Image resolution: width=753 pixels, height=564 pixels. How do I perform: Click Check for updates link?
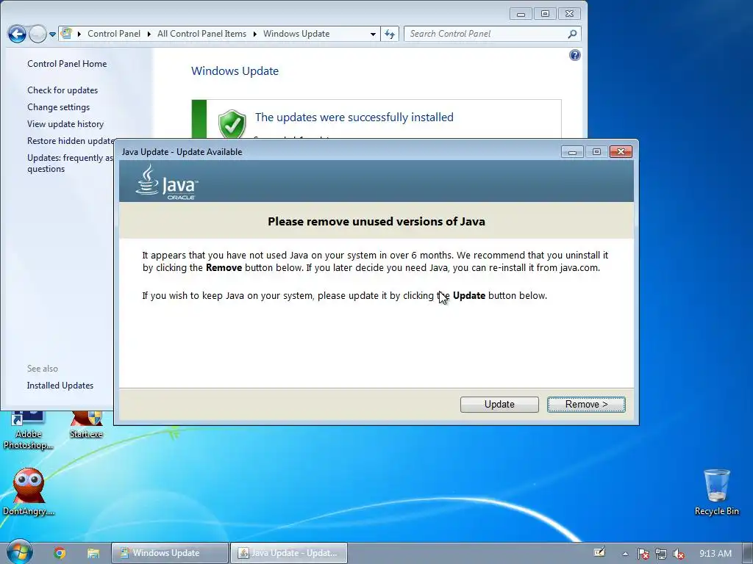[63, 90]
